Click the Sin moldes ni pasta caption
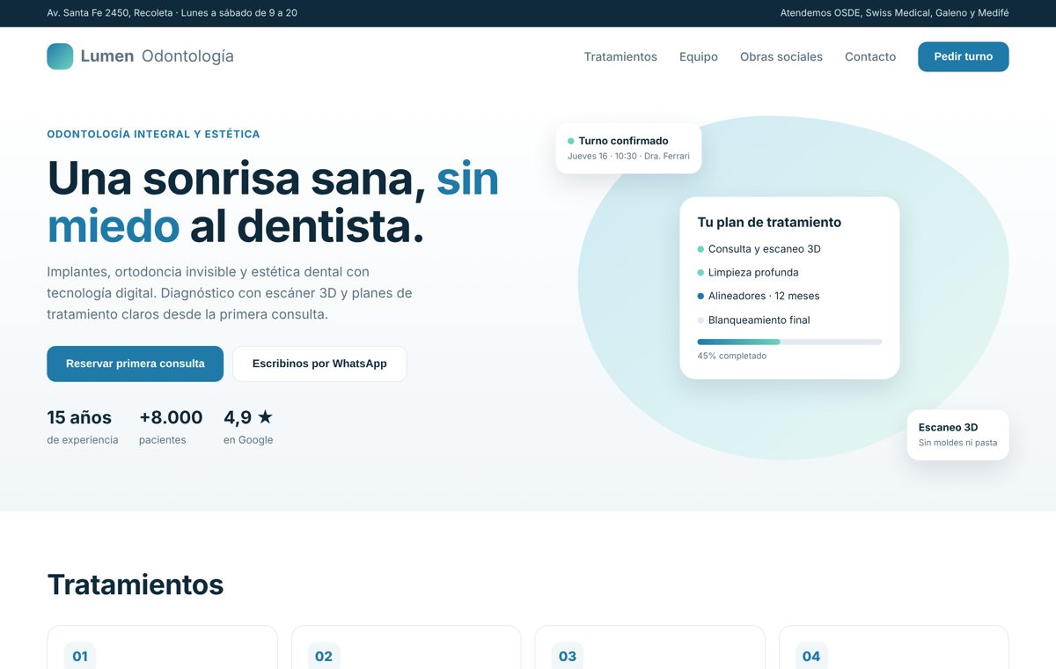 coord(957,443)
